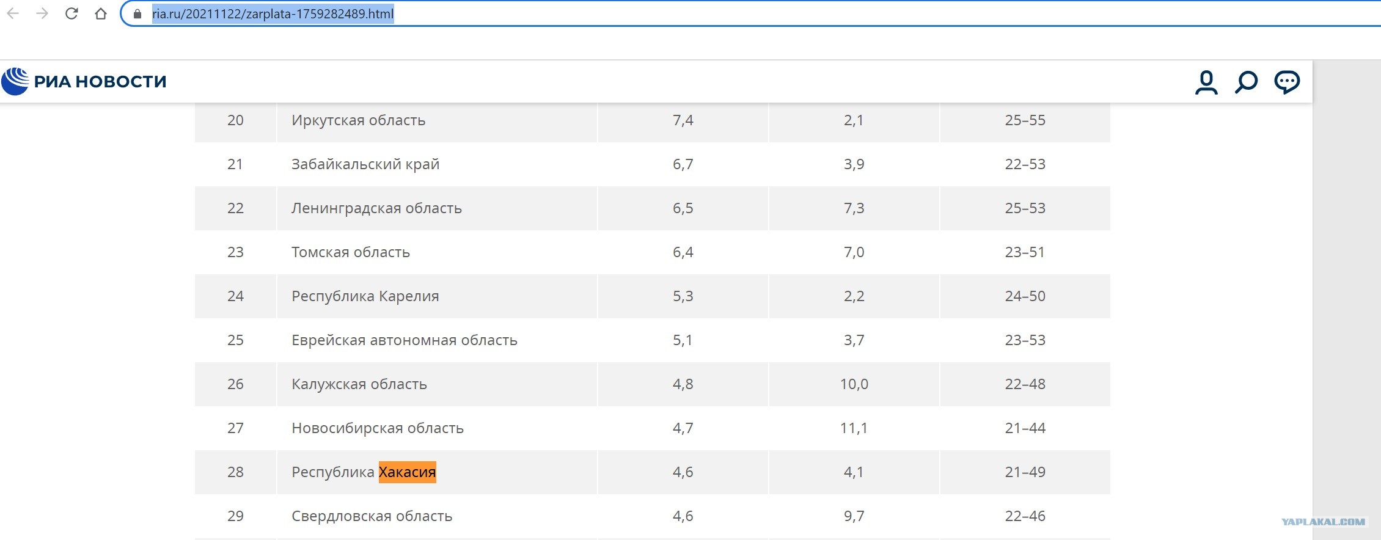Click the browser forward arrow

pyautogui.click(x=42, y=13)
